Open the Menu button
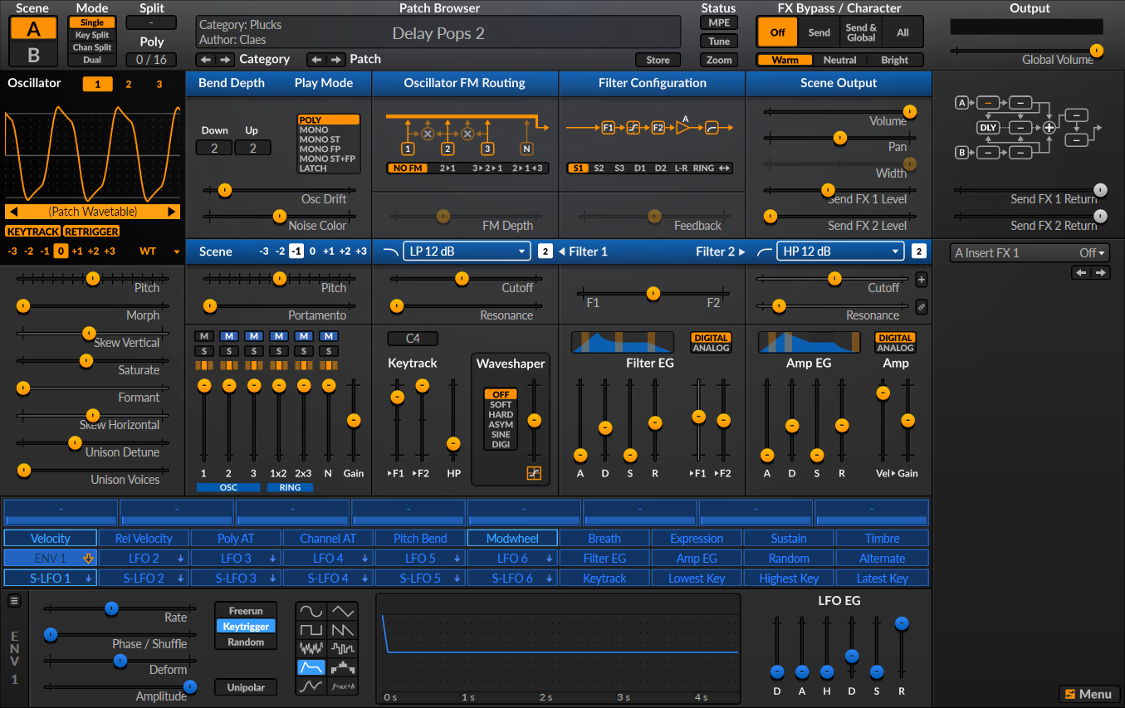The width and height of the screenshot is (1125, 708). click(1088, 694)
